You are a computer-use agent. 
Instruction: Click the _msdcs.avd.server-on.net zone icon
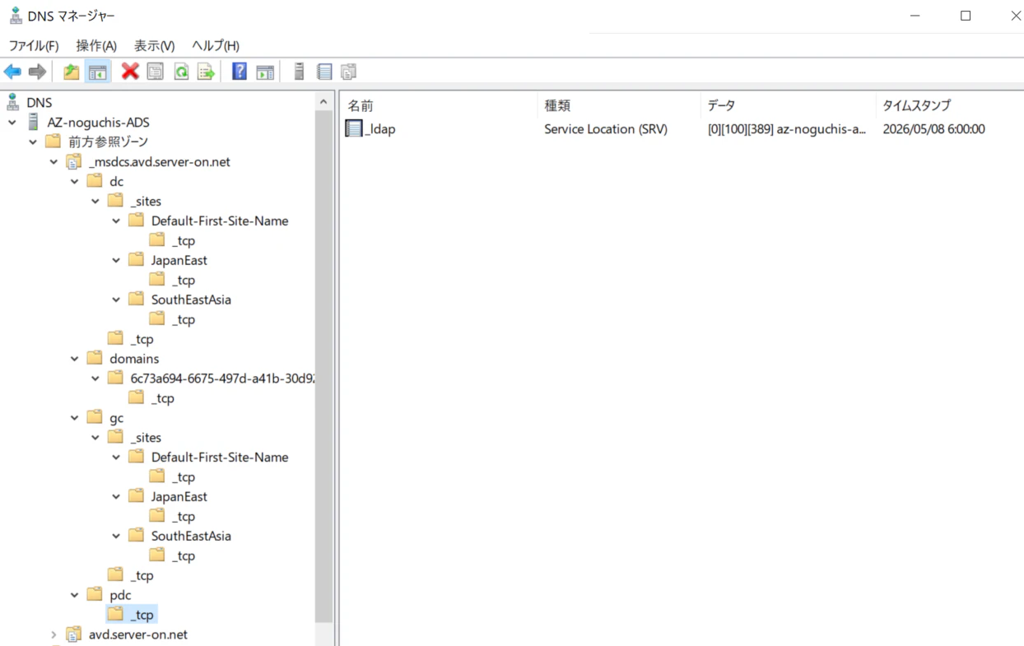(x=74, y=161)
